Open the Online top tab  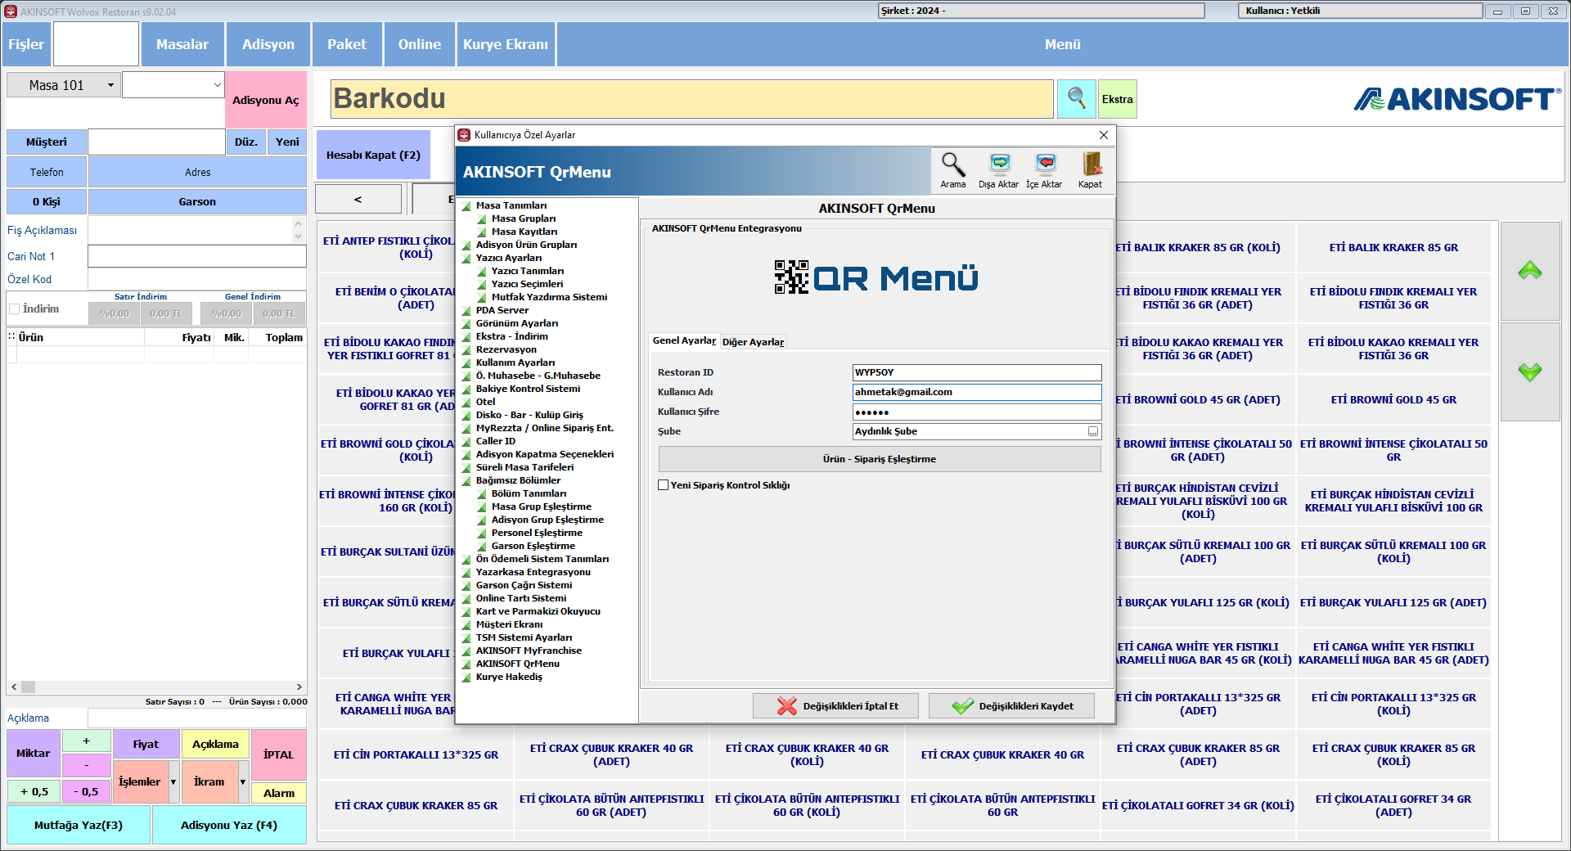coord(420,44)
